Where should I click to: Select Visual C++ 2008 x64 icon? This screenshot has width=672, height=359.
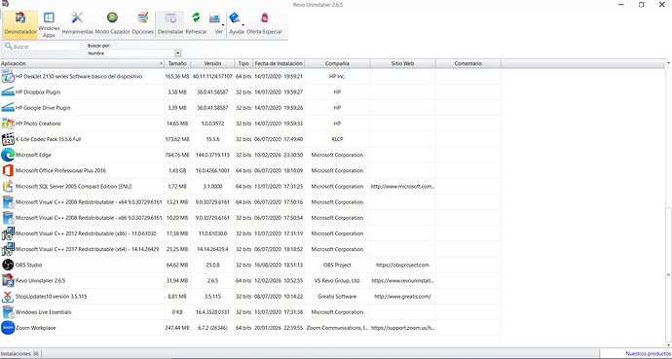tap(8, 202)
